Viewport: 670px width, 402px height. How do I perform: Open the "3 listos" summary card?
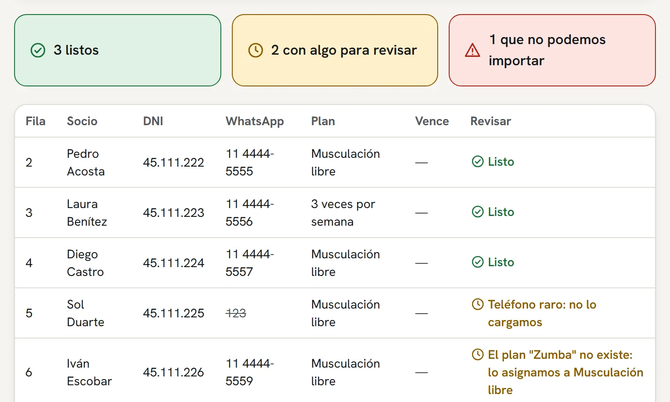click(118, 50)
